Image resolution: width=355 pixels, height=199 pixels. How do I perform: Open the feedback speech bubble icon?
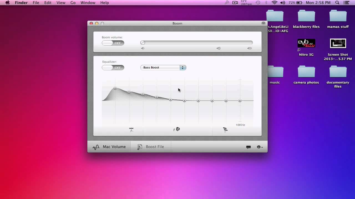pyautogui.click(x=248, y=147)
